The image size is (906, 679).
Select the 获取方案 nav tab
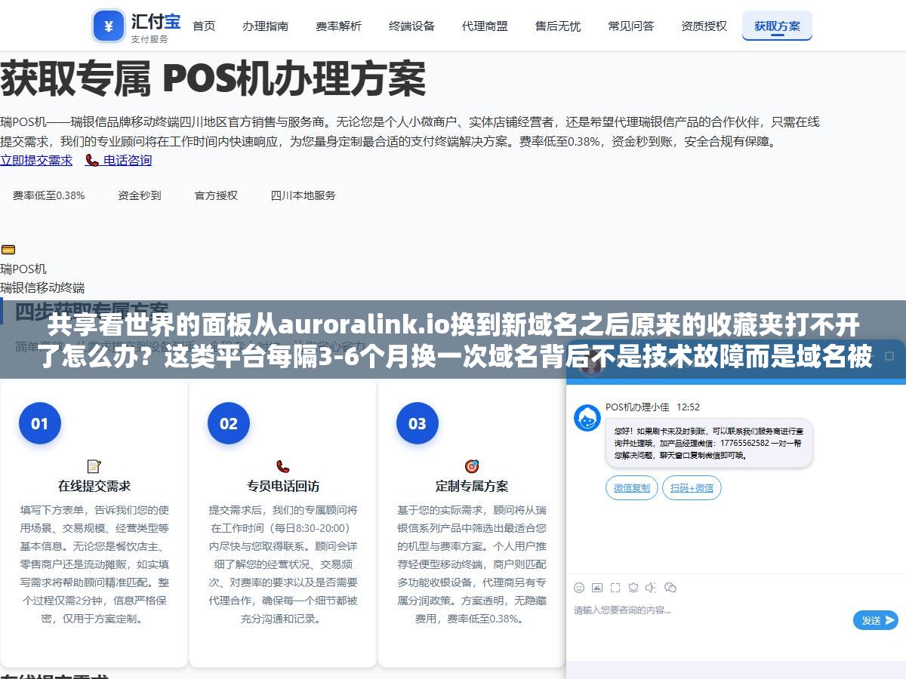coord(777,26)
